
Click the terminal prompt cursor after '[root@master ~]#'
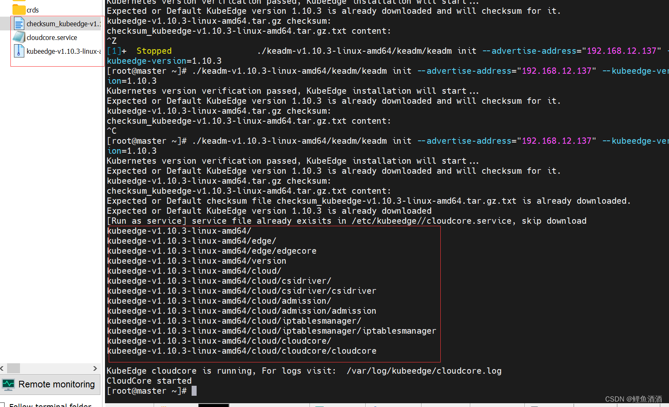pos(194,391)
